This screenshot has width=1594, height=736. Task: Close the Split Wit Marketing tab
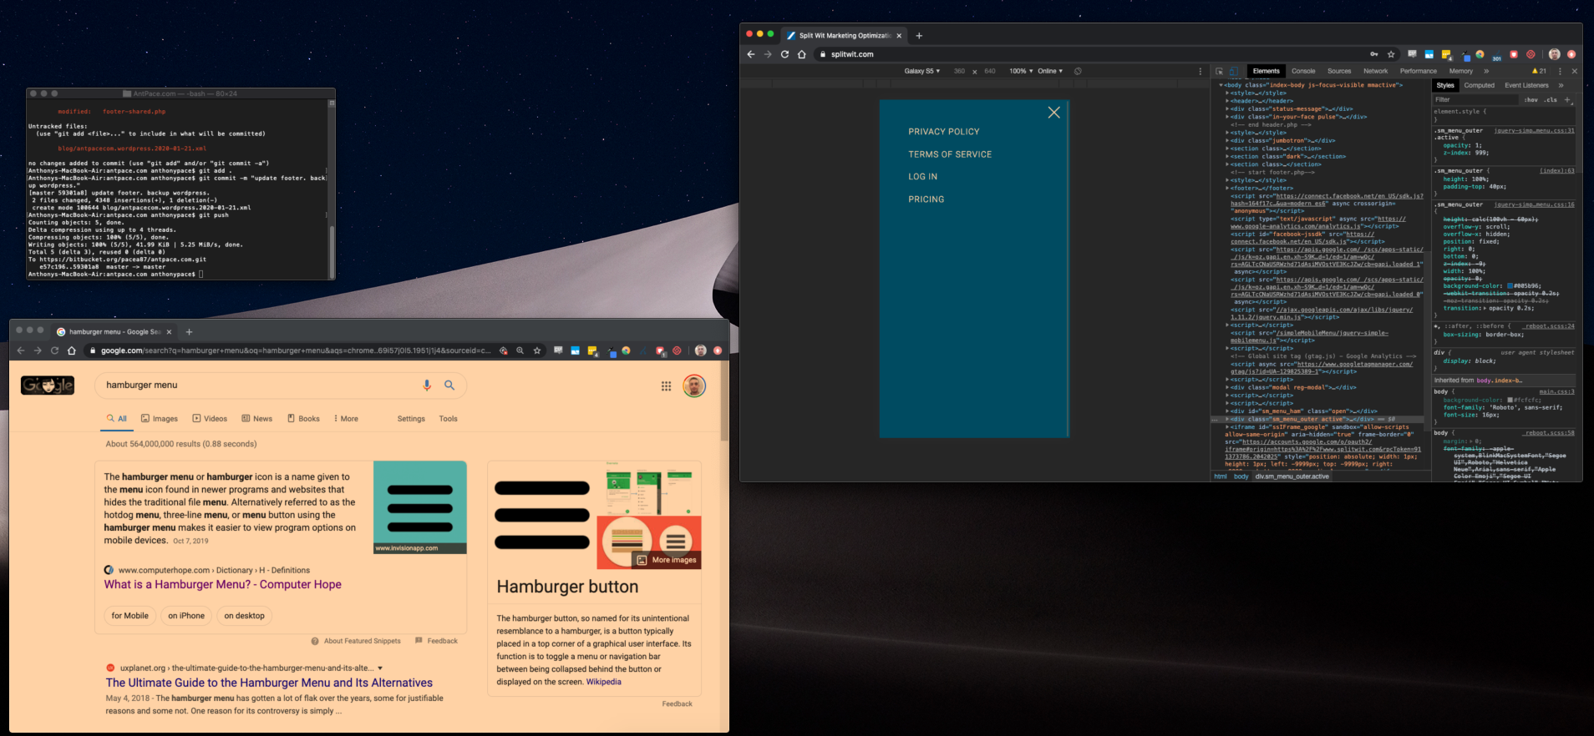[x=899, y=36]
